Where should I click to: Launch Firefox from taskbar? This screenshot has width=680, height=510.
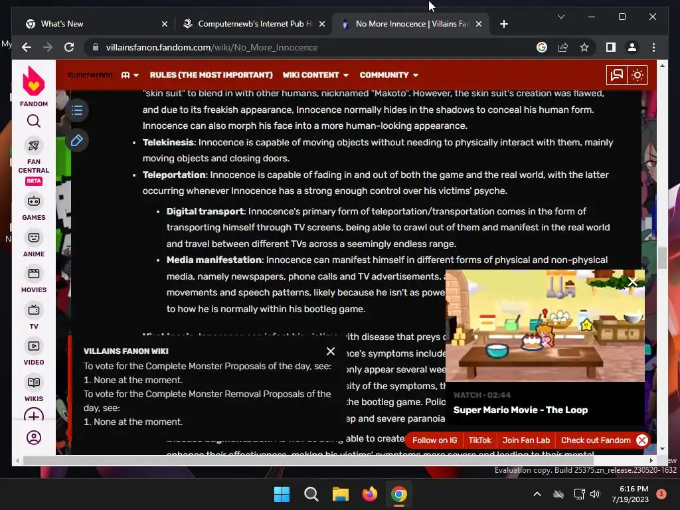(x=369, y=494)
